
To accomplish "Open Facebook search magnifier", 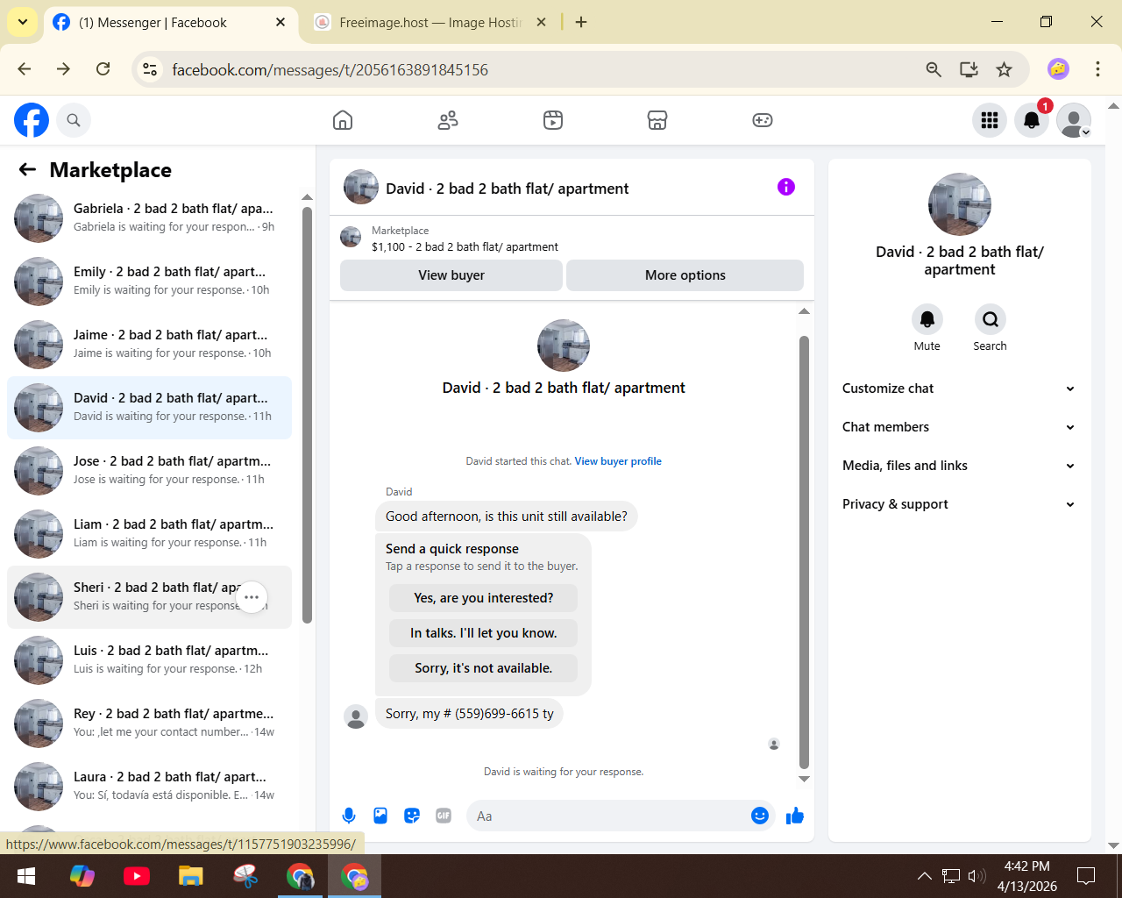I will 74,120.
